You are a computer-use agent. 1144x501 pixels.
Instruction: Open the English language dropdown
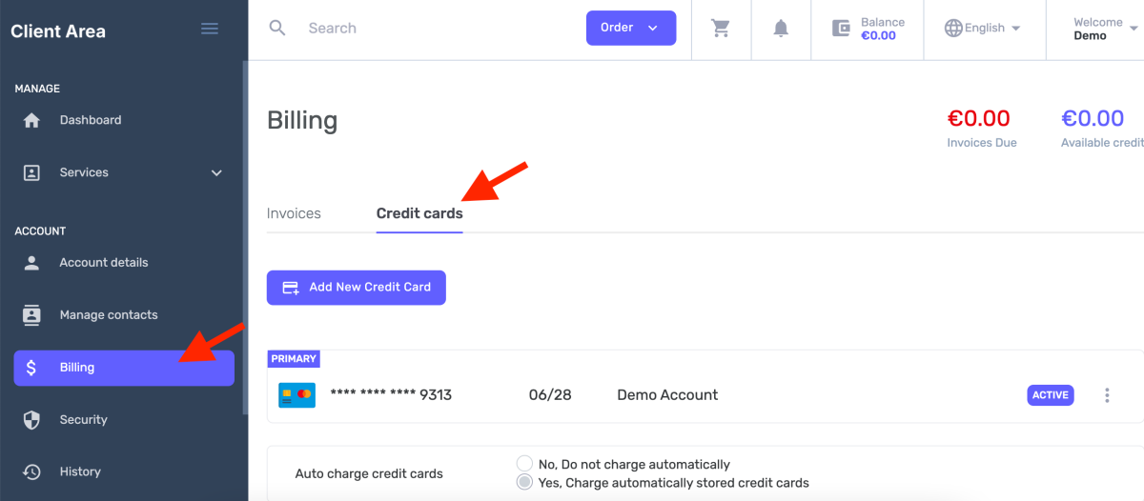click(982, 29)
